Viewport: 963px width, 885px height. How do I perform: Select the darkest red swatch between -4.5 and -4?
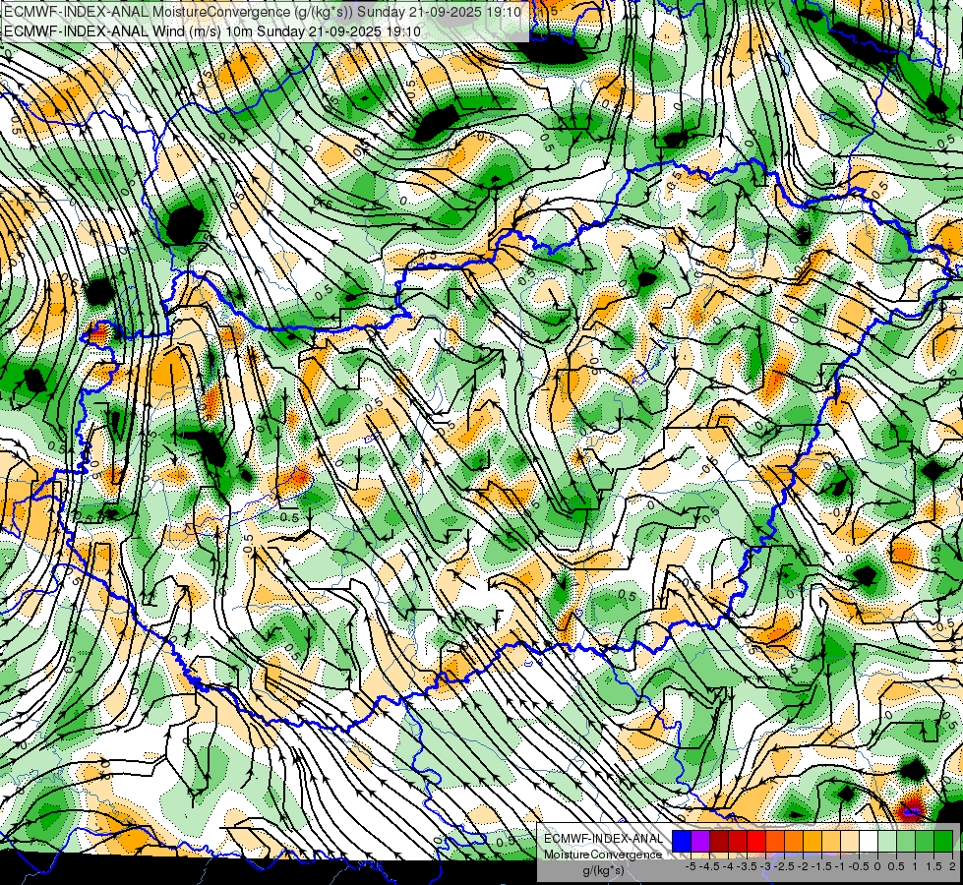(x=719, y=841)
